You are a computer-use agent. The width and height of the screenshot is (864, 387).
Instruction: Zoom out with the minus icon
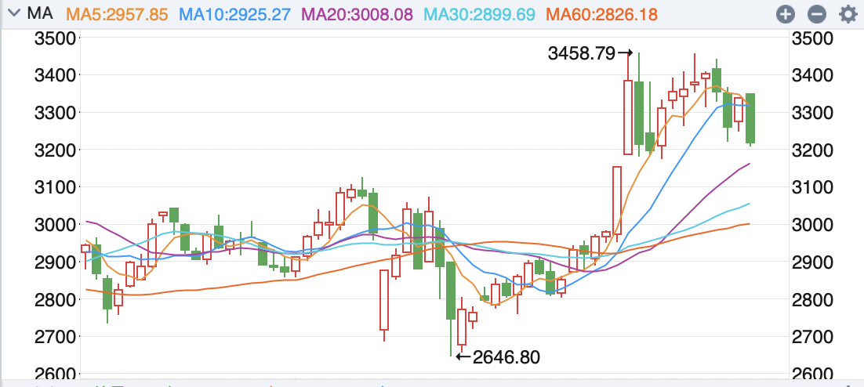816,14
